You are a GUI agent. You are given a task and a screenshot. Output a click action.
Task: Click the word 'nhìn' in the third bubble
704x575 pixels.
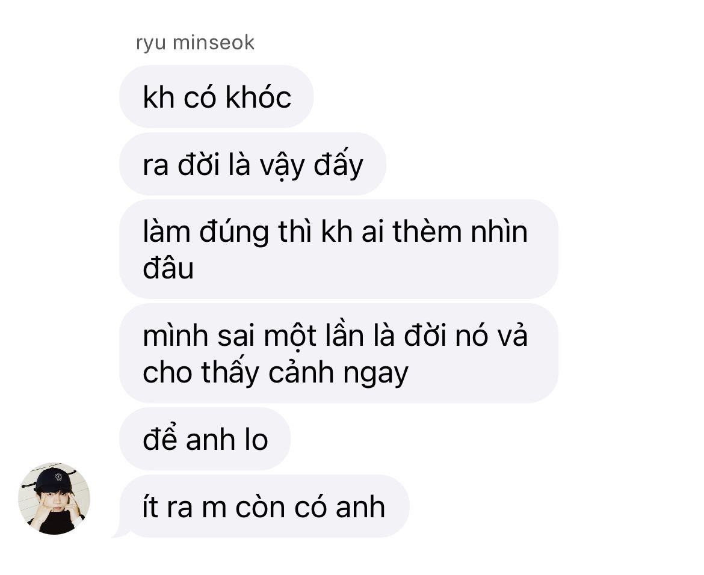click(499, 232)
